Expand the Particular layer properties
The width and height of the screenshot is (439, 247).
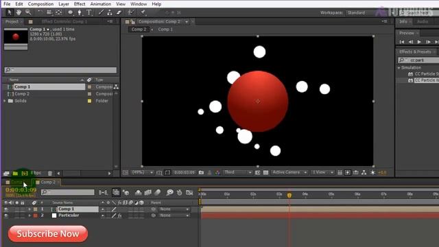click(x=29, y=215)
